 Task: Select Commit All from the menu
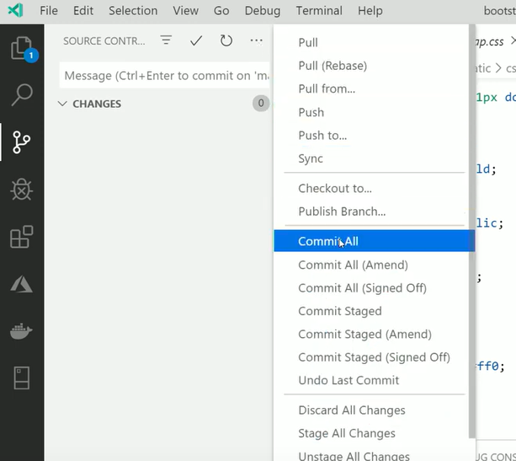click(x=328, y=242)
